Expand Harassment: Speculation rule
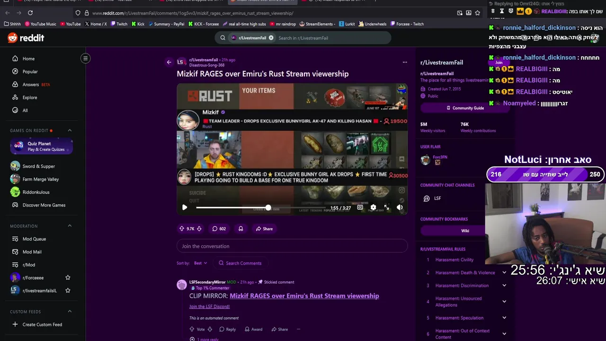Image resolution: width=606 pixels, height=341 pixels. [x=504, y=318]
